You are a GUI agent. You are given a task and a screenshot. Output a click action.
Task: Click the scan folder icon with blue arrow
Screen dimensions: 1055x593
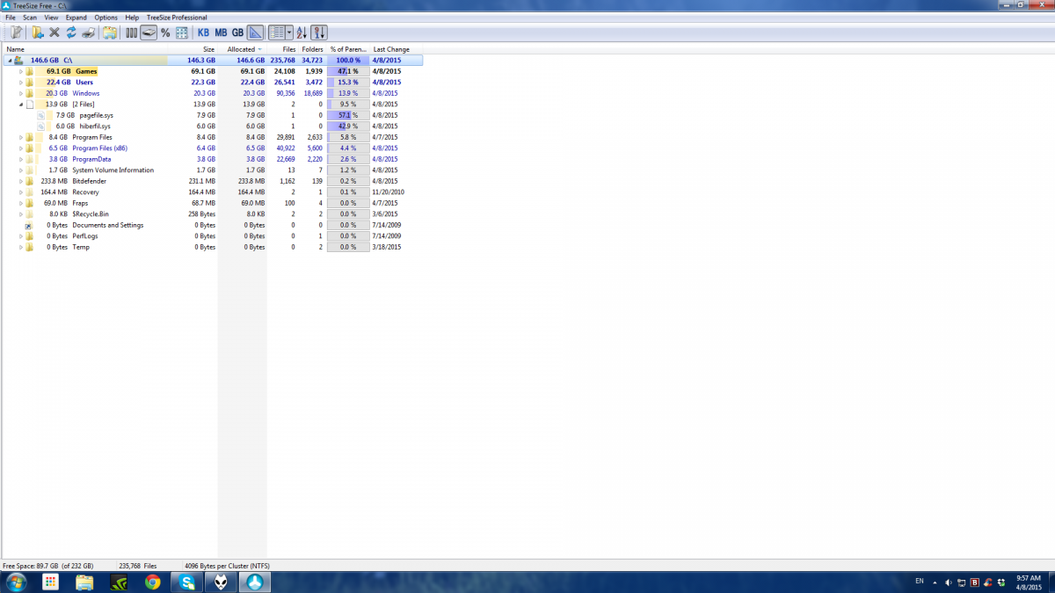click(x=38, y=33)
